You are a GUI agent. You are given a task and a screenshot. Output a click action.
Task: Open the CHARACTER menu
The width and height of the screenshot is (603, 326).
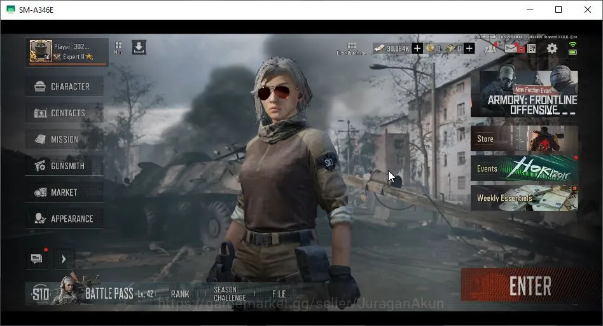pyautogui.click(x=64, y=86)
